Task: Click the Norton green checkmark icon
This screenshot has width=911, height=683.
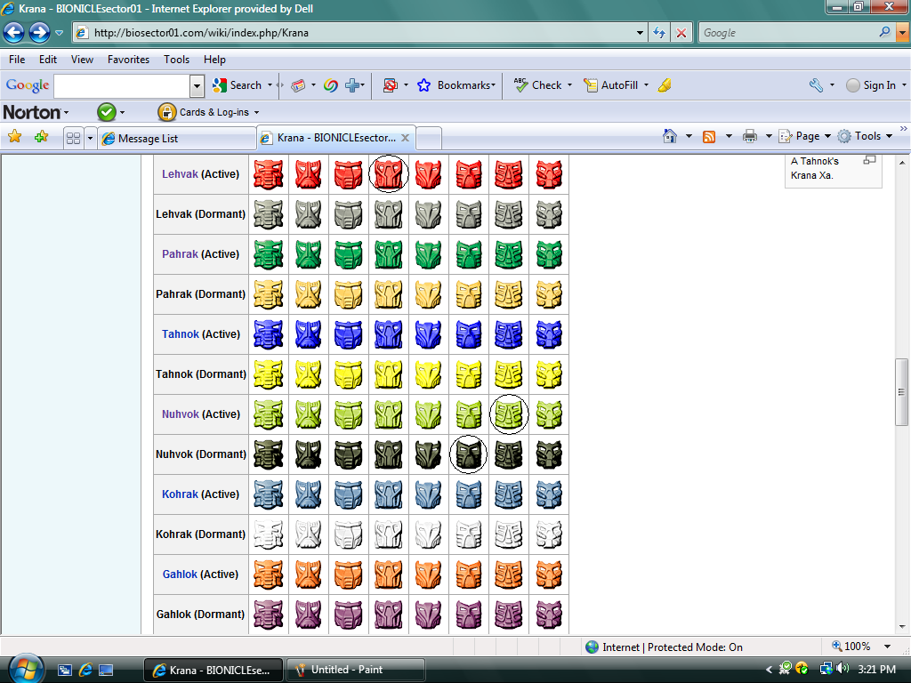Action: click(107, 111)
